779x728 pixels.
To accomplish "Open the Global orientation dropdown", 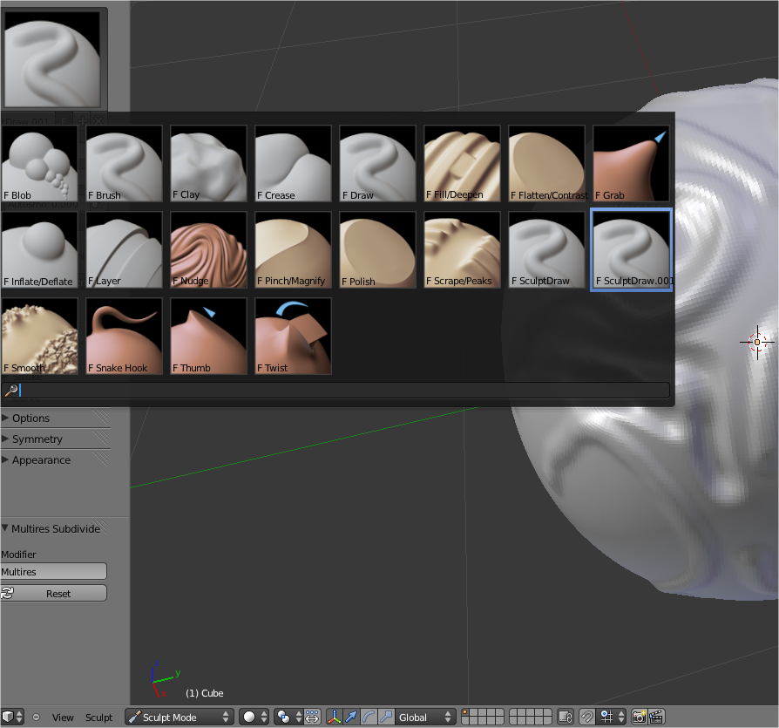I will [x=425, y=717].
